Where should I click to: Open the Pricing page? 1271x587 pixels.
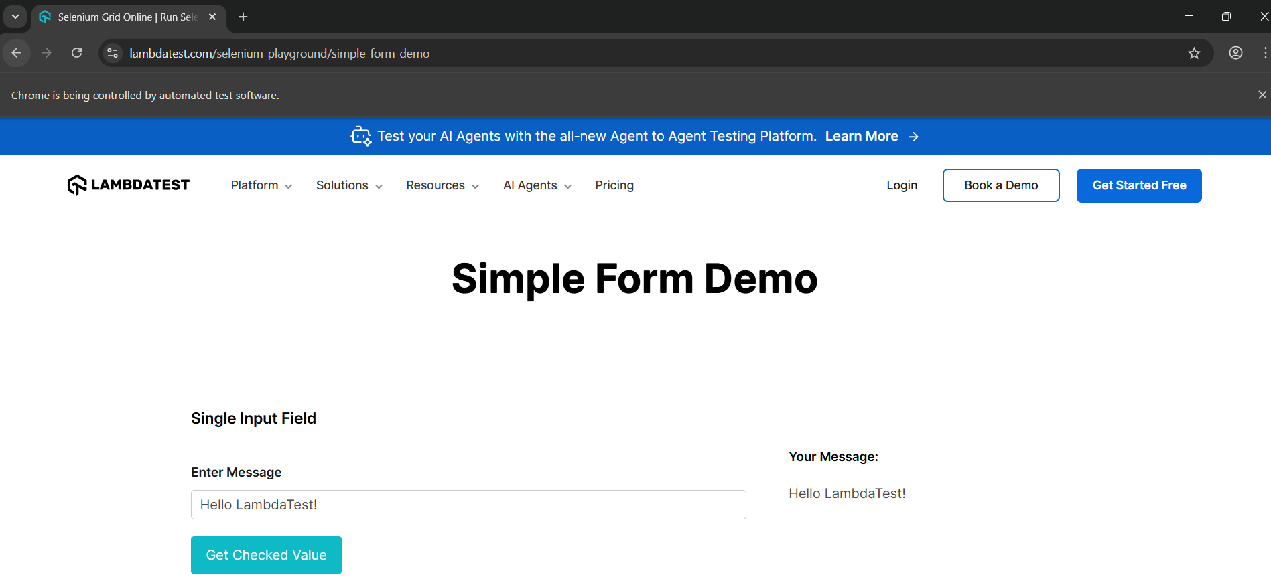tap(614, 185)
